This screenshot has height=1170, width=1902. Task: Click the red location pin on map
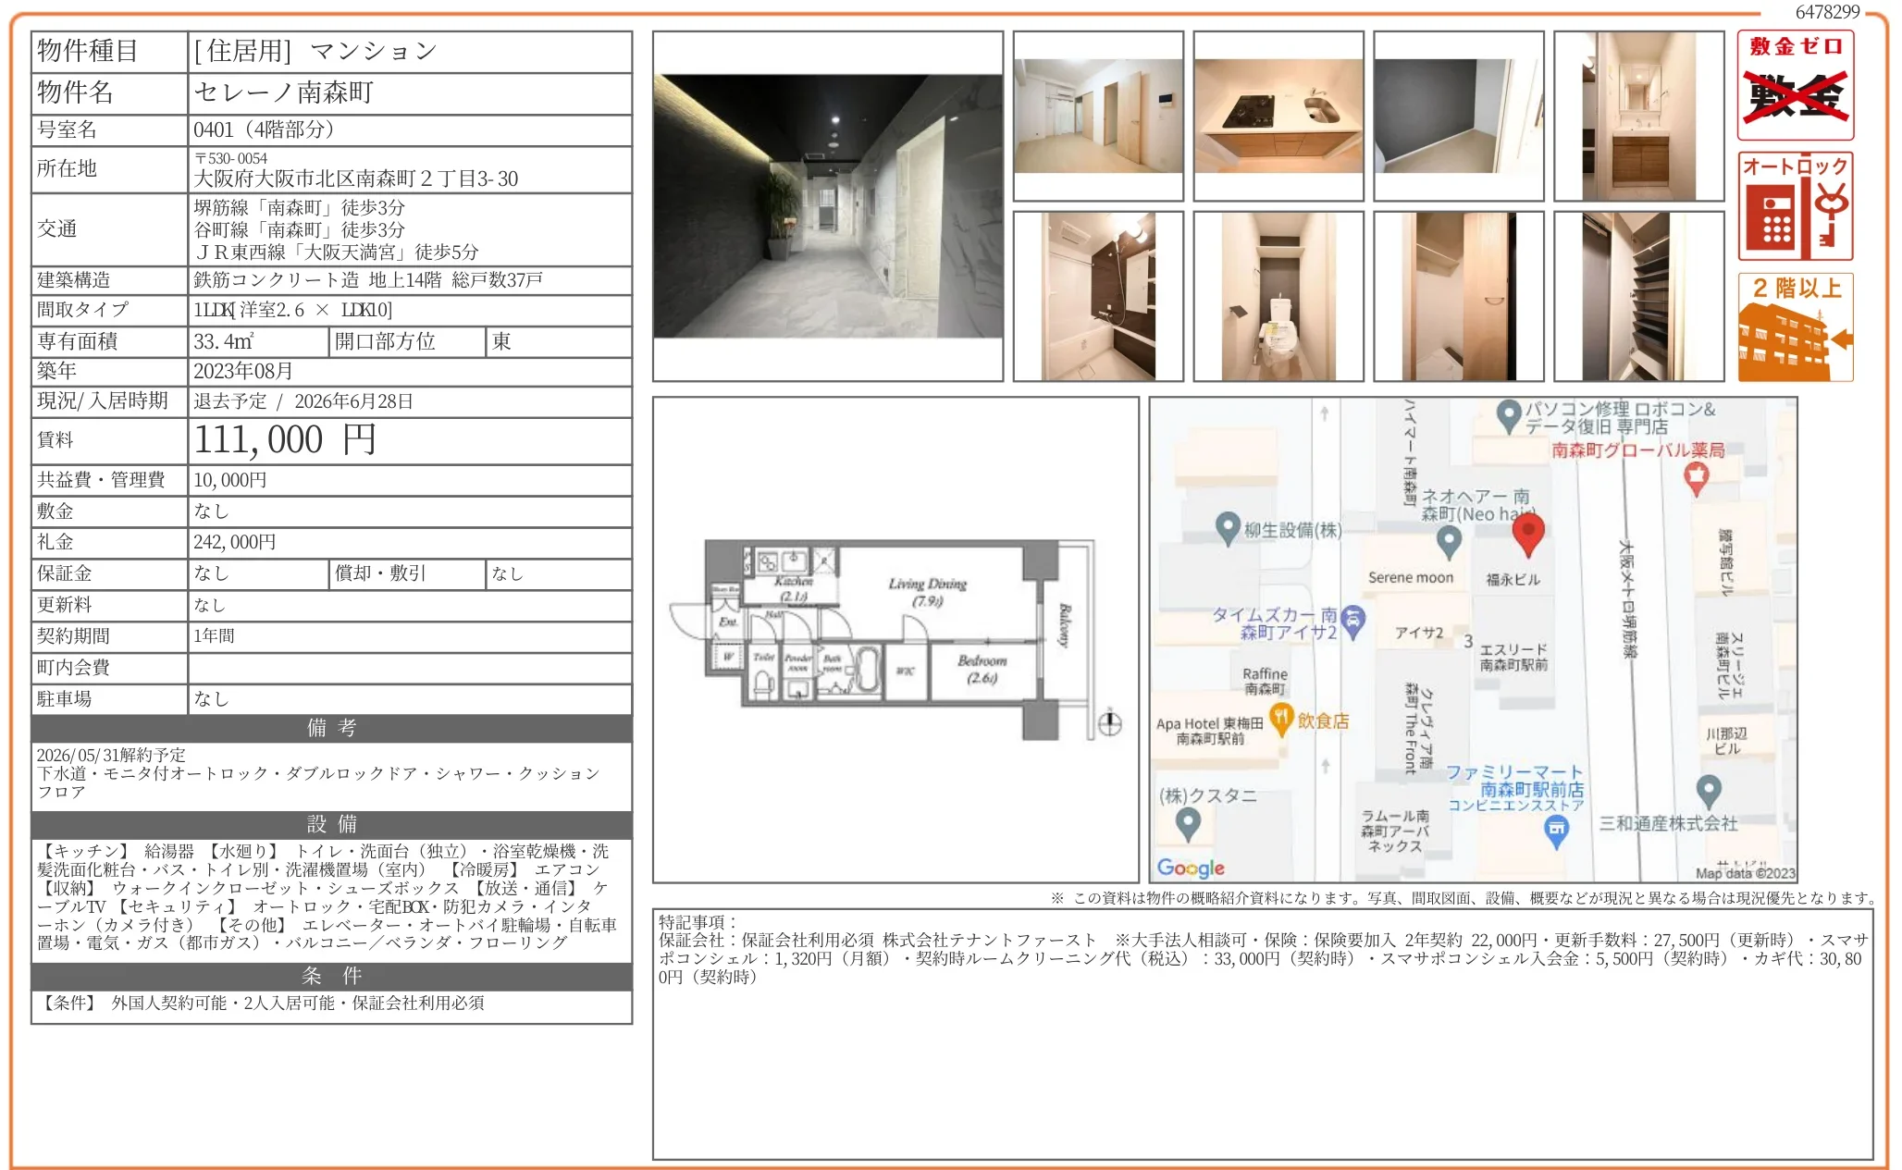click(x=1527, y=534)
